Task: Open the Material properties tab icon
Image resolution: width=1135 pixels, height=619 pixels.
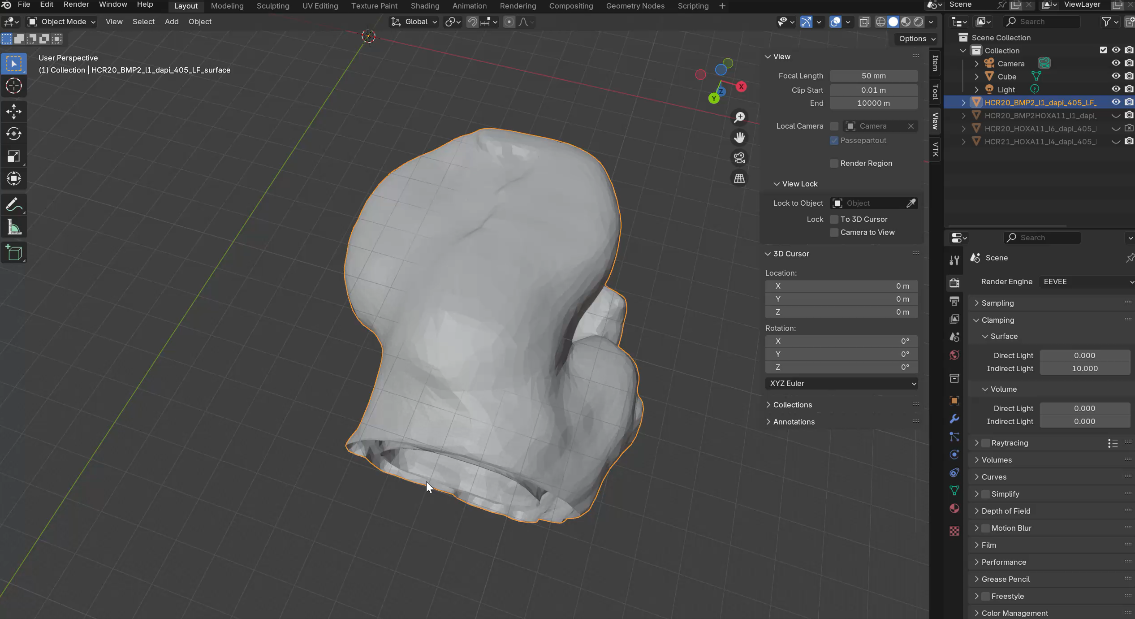Action: (x=954, y=508)
